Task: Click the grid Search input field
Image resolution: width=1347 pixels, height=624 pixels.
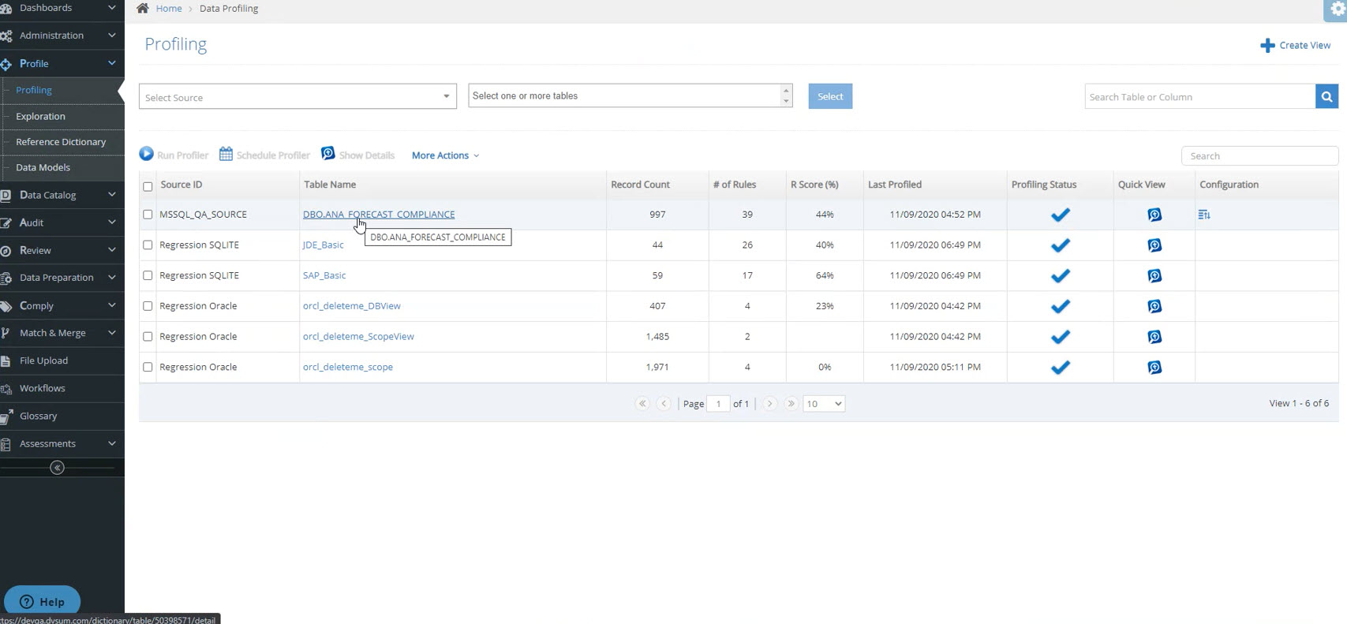Action: pos(1259,155)
